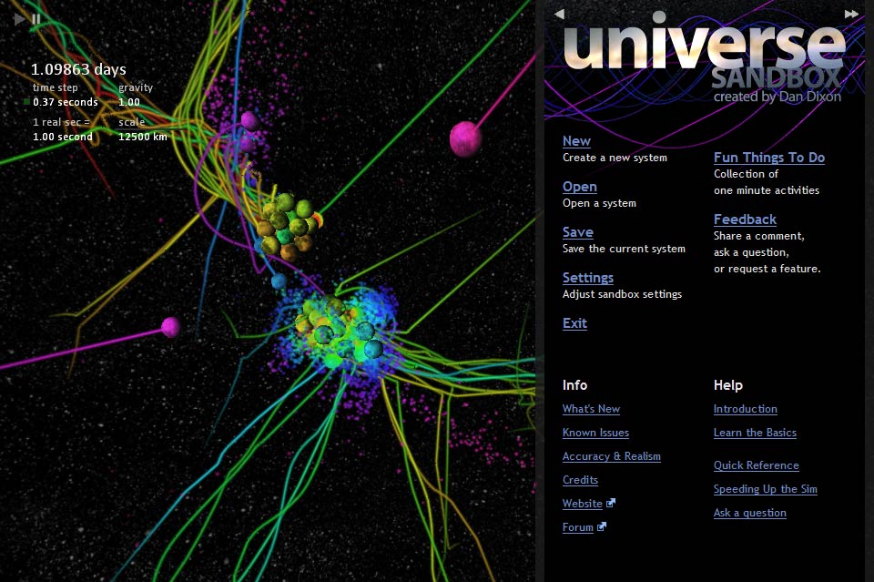
Task: View the Credits
Action: pyautogui.click(x=580, y=480)
